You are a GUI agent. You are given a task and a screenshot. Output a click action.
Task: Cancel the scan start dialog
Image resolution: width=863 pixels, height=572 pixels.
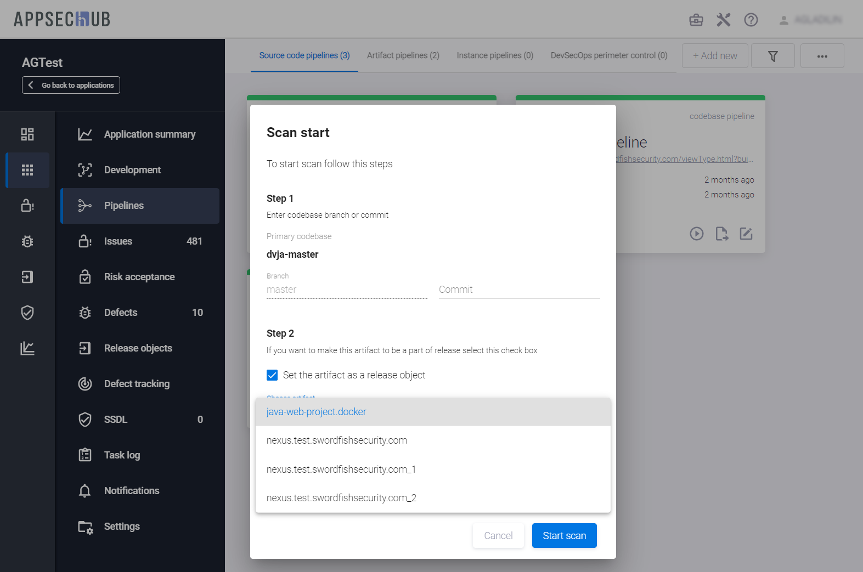pos(498,536)
